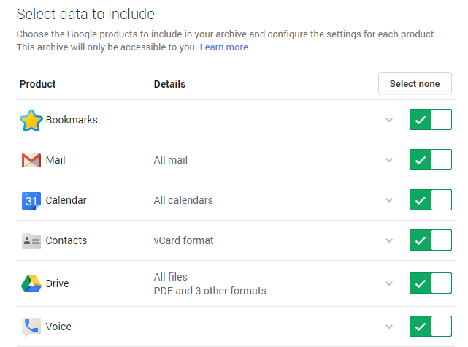Open the Calendar details chevron

[389, 200]
